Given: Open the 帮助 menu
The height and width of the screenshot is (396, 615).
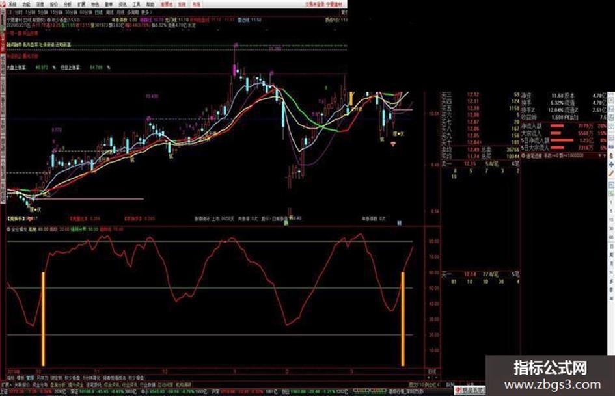Looking at the screenshot, I should tap(150, 5).
